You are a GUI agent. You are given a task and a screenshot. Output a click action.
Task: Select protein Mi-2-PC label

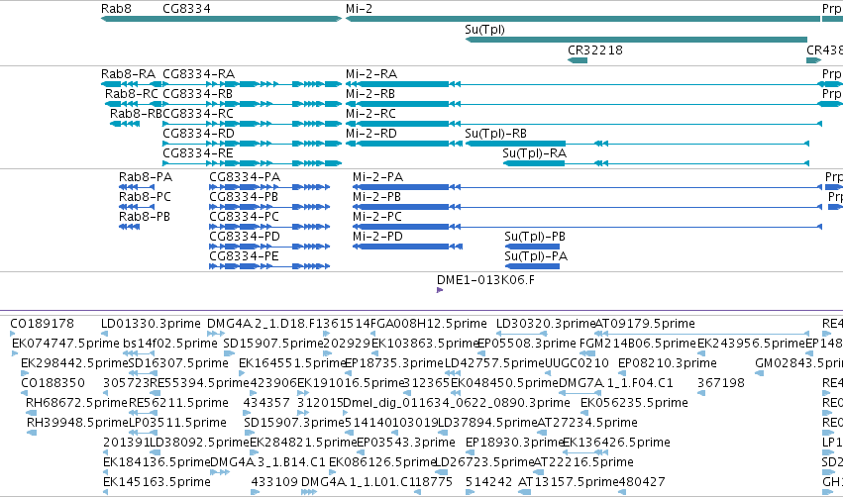coord(377,217)
